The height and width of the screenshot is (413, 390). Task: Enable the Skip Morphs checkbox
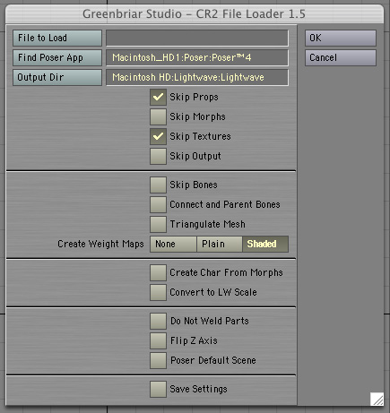point(158,116)
